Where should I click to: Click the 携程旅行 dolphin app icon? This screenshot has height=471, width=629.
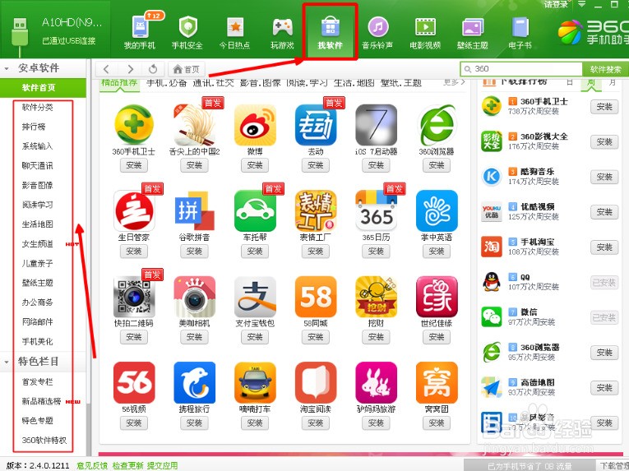point(194,382)
